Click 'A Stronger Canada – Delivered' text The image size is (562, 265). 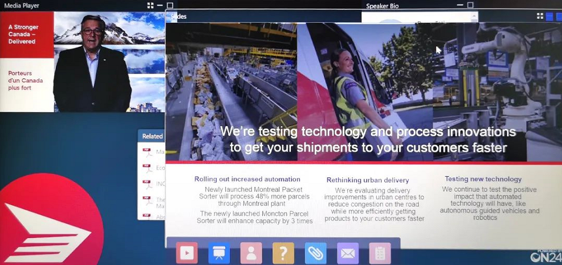[24, 35]
